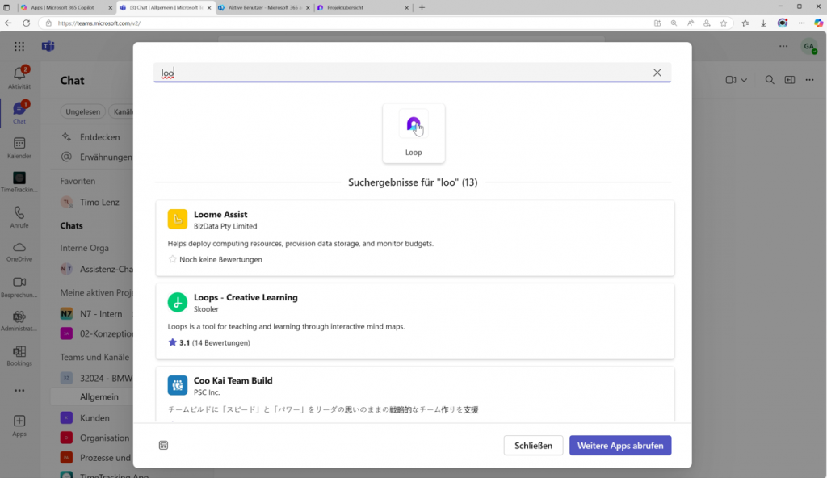Select the Loops Creative Learning icon
The image size is (827, 478).
click(177, 302)
